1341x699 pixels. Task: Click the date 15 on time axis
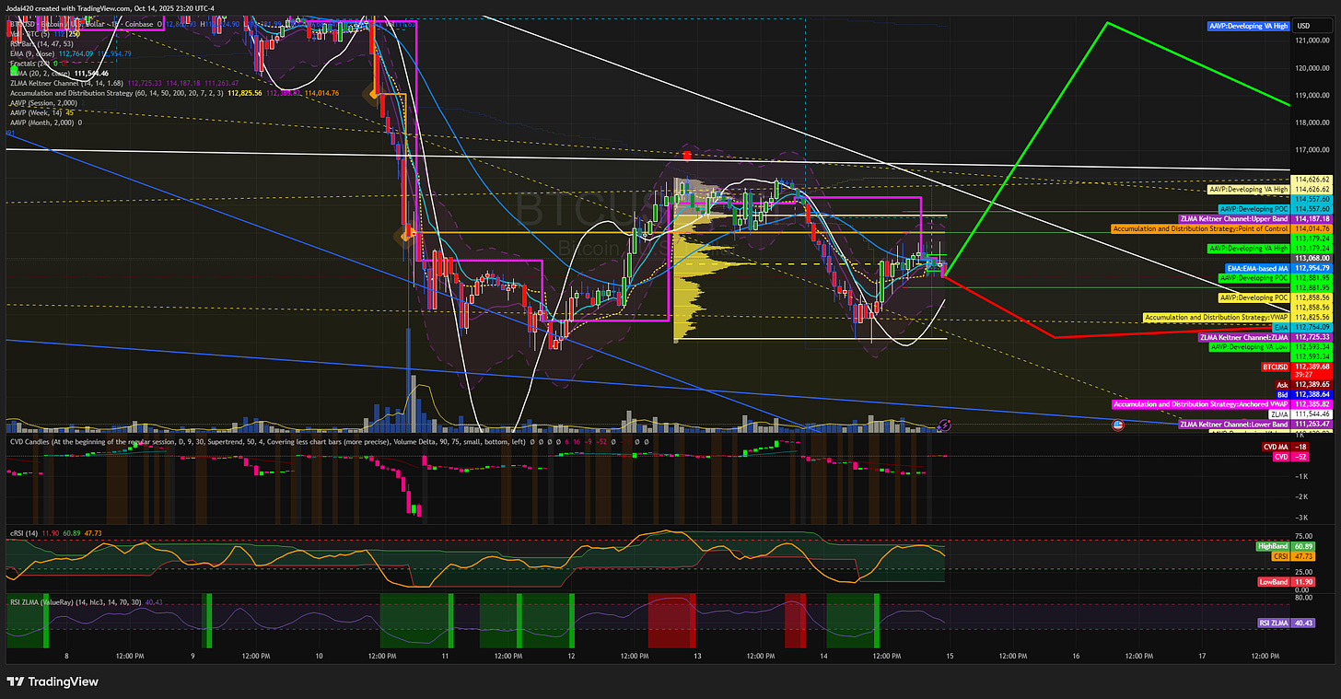(x=950, y=657)
